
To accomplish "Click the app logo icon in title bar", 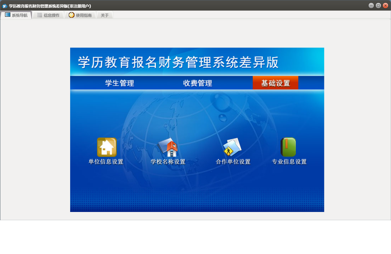I will coord(5,6).
